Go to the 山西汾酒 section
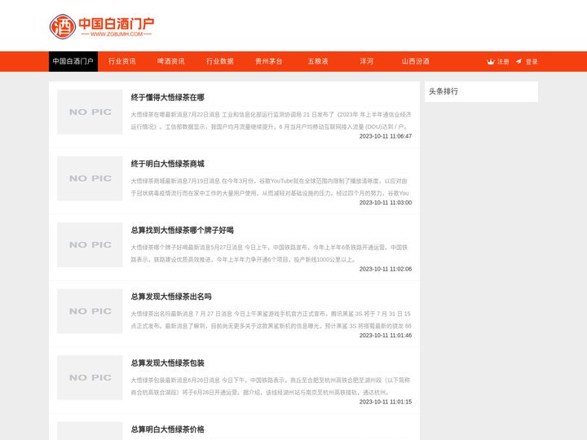This screenshot has width=587, height=440. coord(416,61)
